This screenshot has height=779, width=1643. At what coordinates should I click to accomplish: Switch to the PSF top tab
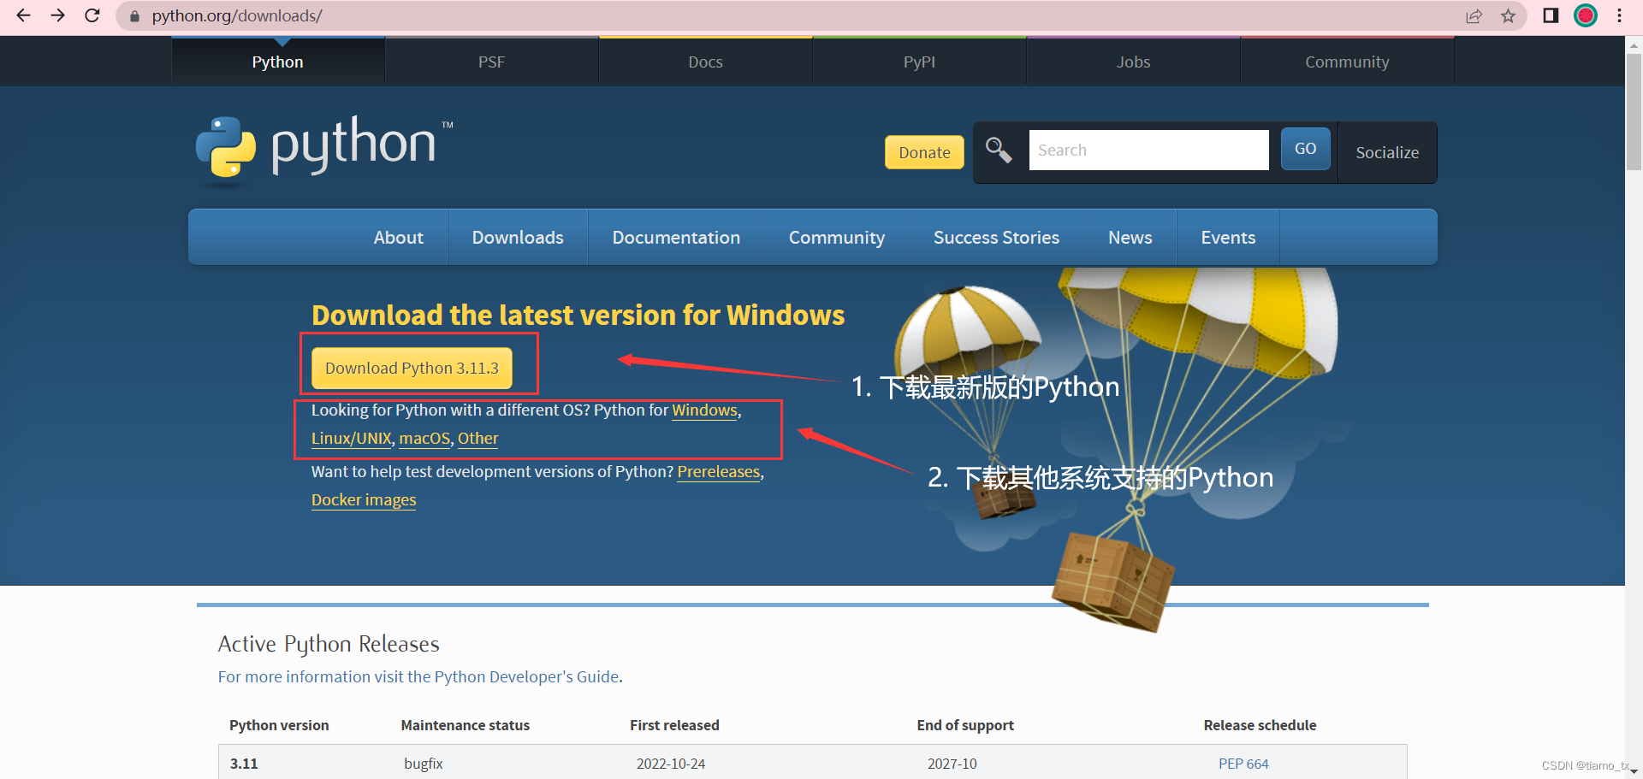tap(491, 62)
